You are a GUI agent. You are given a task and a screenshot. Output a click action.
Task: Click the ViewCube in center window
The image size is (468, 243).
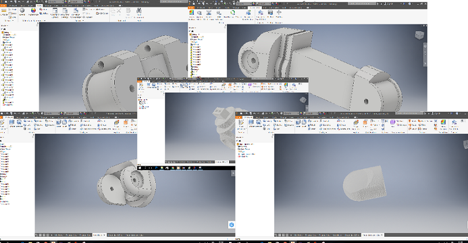tap(303, 100)
